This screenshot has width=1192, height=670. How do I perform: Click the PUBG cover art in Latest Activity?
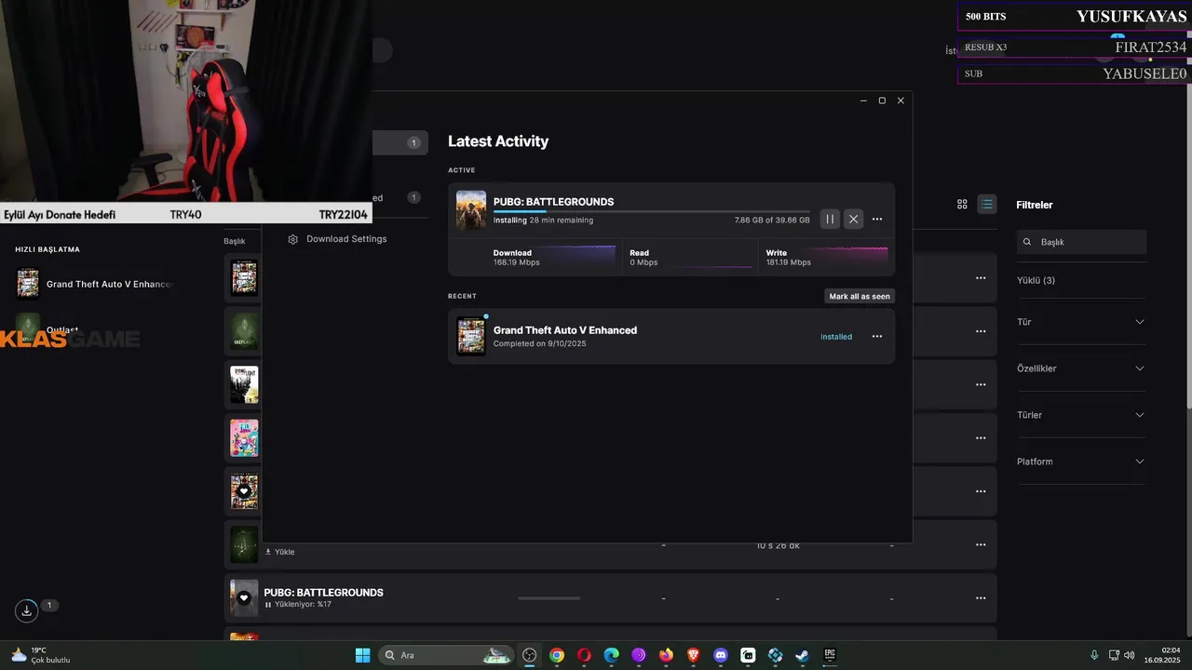pos(471,210)
